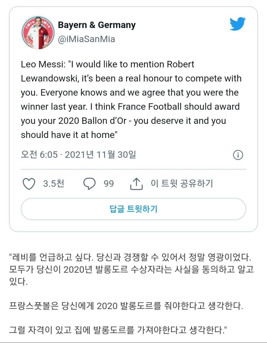Open the tweet info circle icon
The image size is (267, 343).
pos(238,155)
